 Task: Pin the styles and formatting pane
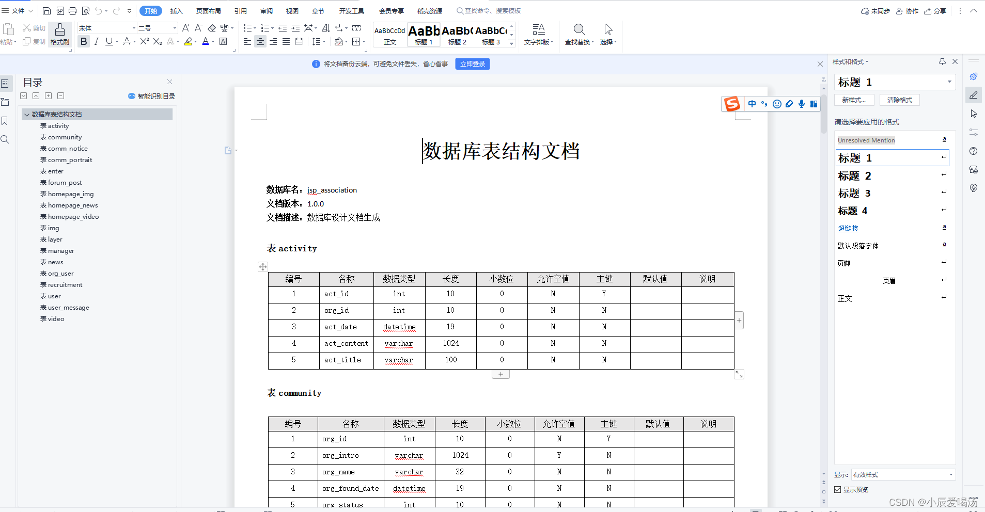pyautogui.click(x=942, y=61)
